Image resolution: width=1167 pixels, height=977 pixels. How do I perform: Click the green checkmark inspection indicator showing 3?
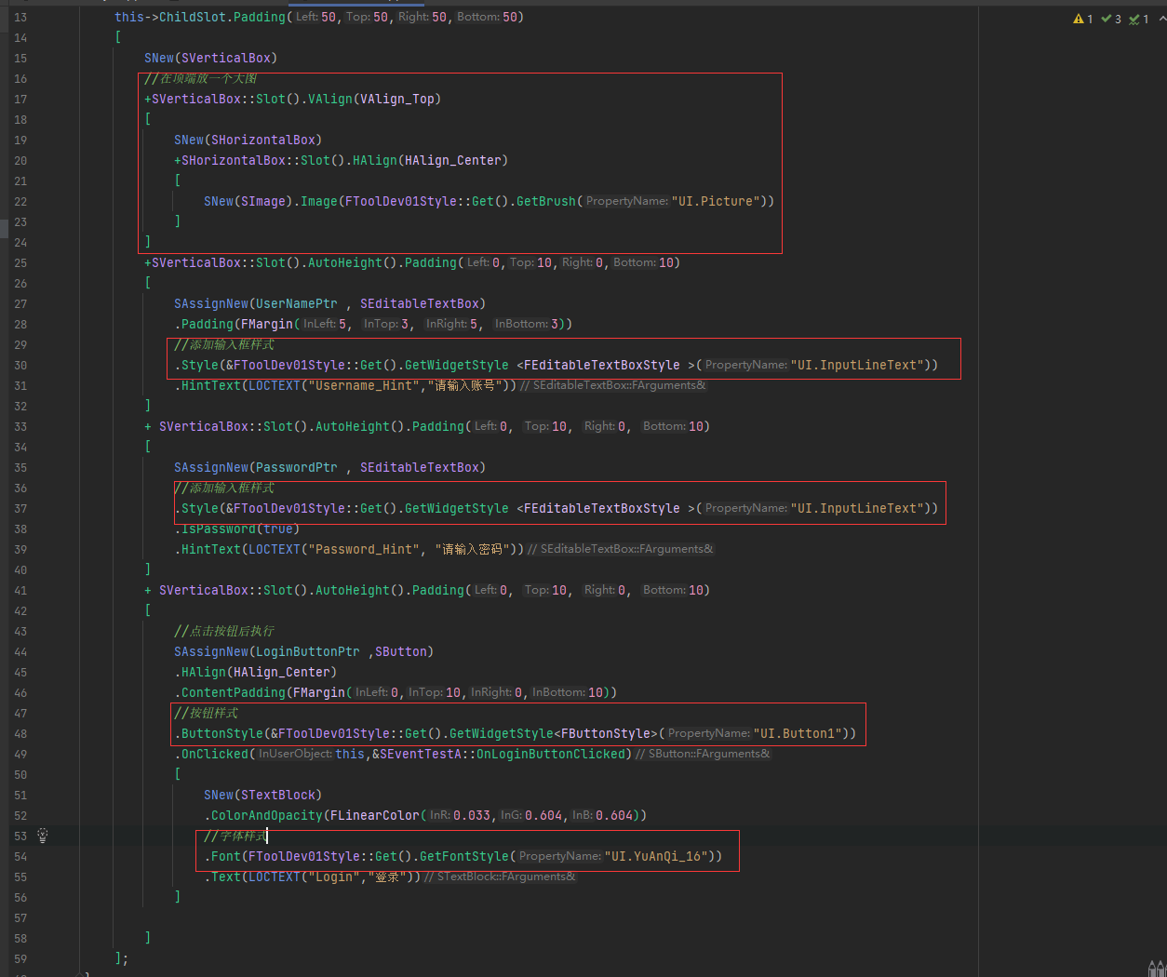(1107, 19)
